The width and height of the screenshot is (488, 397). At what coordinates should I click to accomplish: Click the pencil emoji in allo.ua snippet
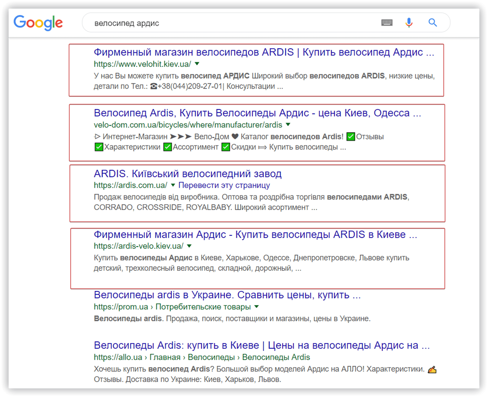click(x=432, y=370)
